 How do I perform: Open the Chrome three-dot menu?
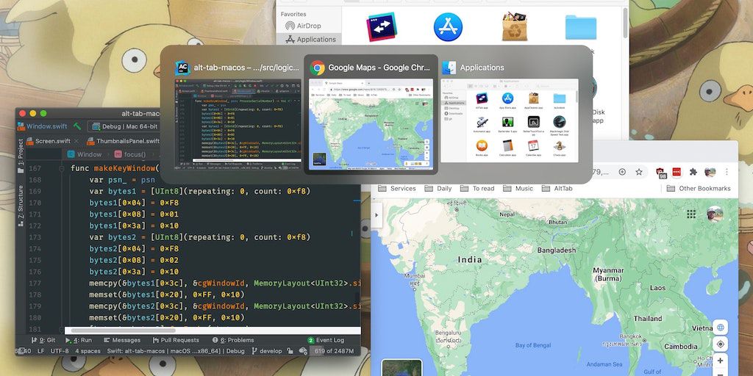727,172
